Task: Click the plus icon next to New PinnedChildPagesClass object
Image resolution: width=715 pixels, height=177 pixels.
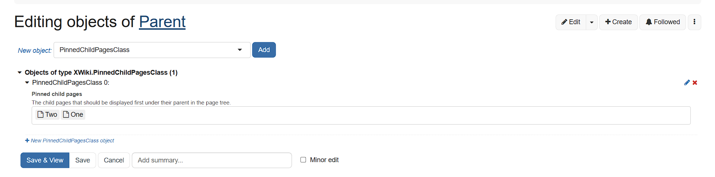Action: (27, 141)
